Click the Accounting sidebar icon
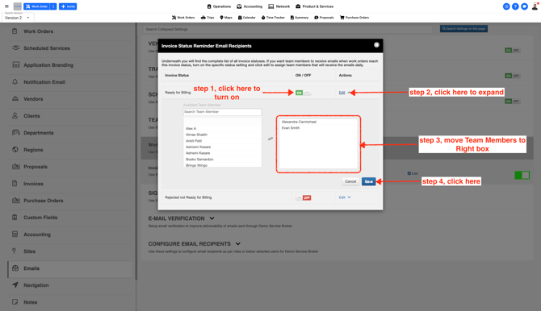 click(x=15, y=234)
